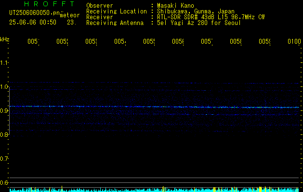Click the date 25.06.06 00:50 text
303x192 pixels.
coord(33,23)
